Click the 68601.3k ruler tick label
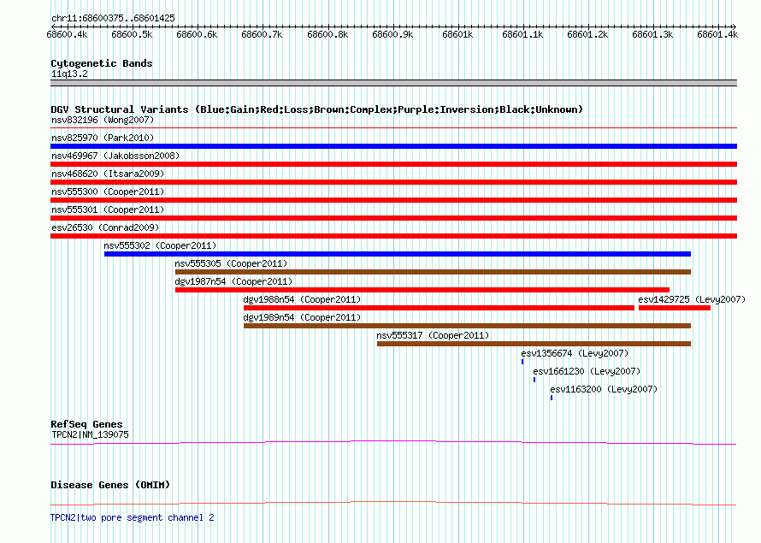Screen dimensions: 761x543 [x=652, y=34]
